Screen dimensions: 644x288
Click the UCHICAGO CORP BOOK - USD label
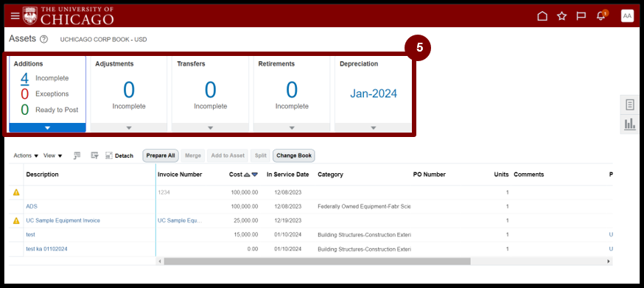click(x=103, y=40)
